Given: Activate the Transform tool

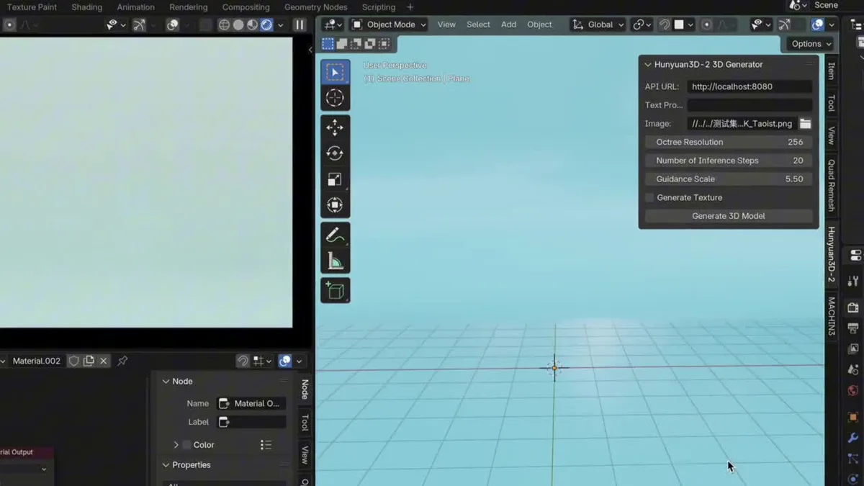Looking at the screenshot, I should pyautogui.click(x=335, y=205).
